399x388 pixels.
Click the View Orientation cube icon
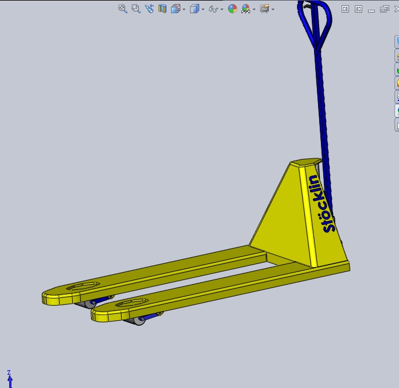click(x=176, y=9)
